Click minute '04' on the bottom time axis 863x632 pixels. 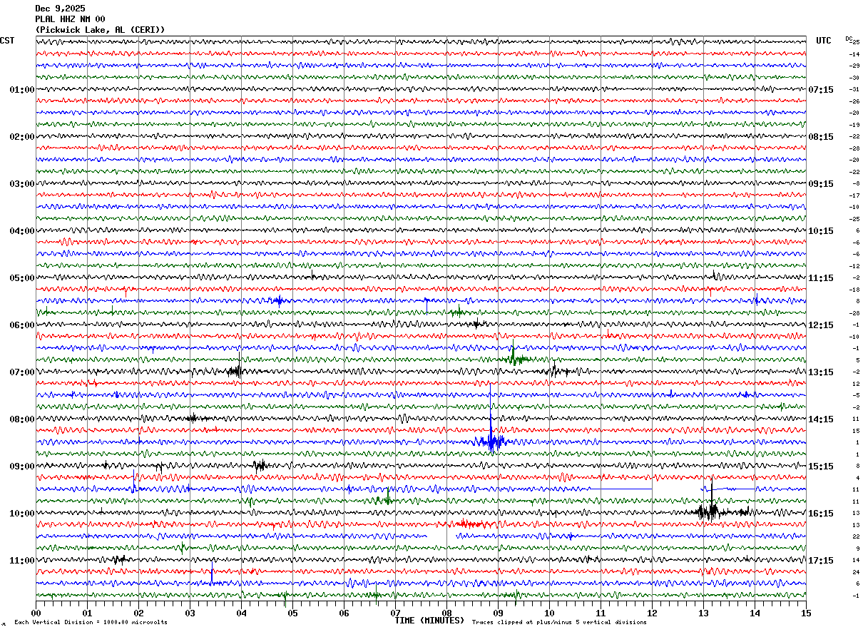click(x=241, y=613)
